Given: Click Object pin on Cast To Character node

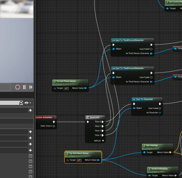Looking at the screenshot, I should (134, 108).
